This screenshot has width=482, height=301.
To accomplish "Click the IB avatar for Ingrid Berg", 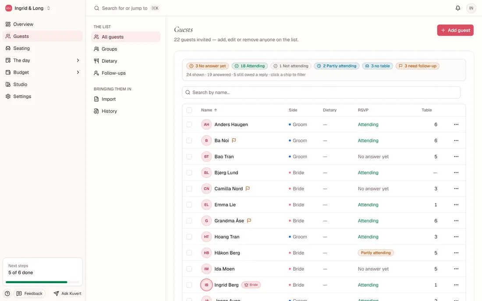I will point(206,285).
